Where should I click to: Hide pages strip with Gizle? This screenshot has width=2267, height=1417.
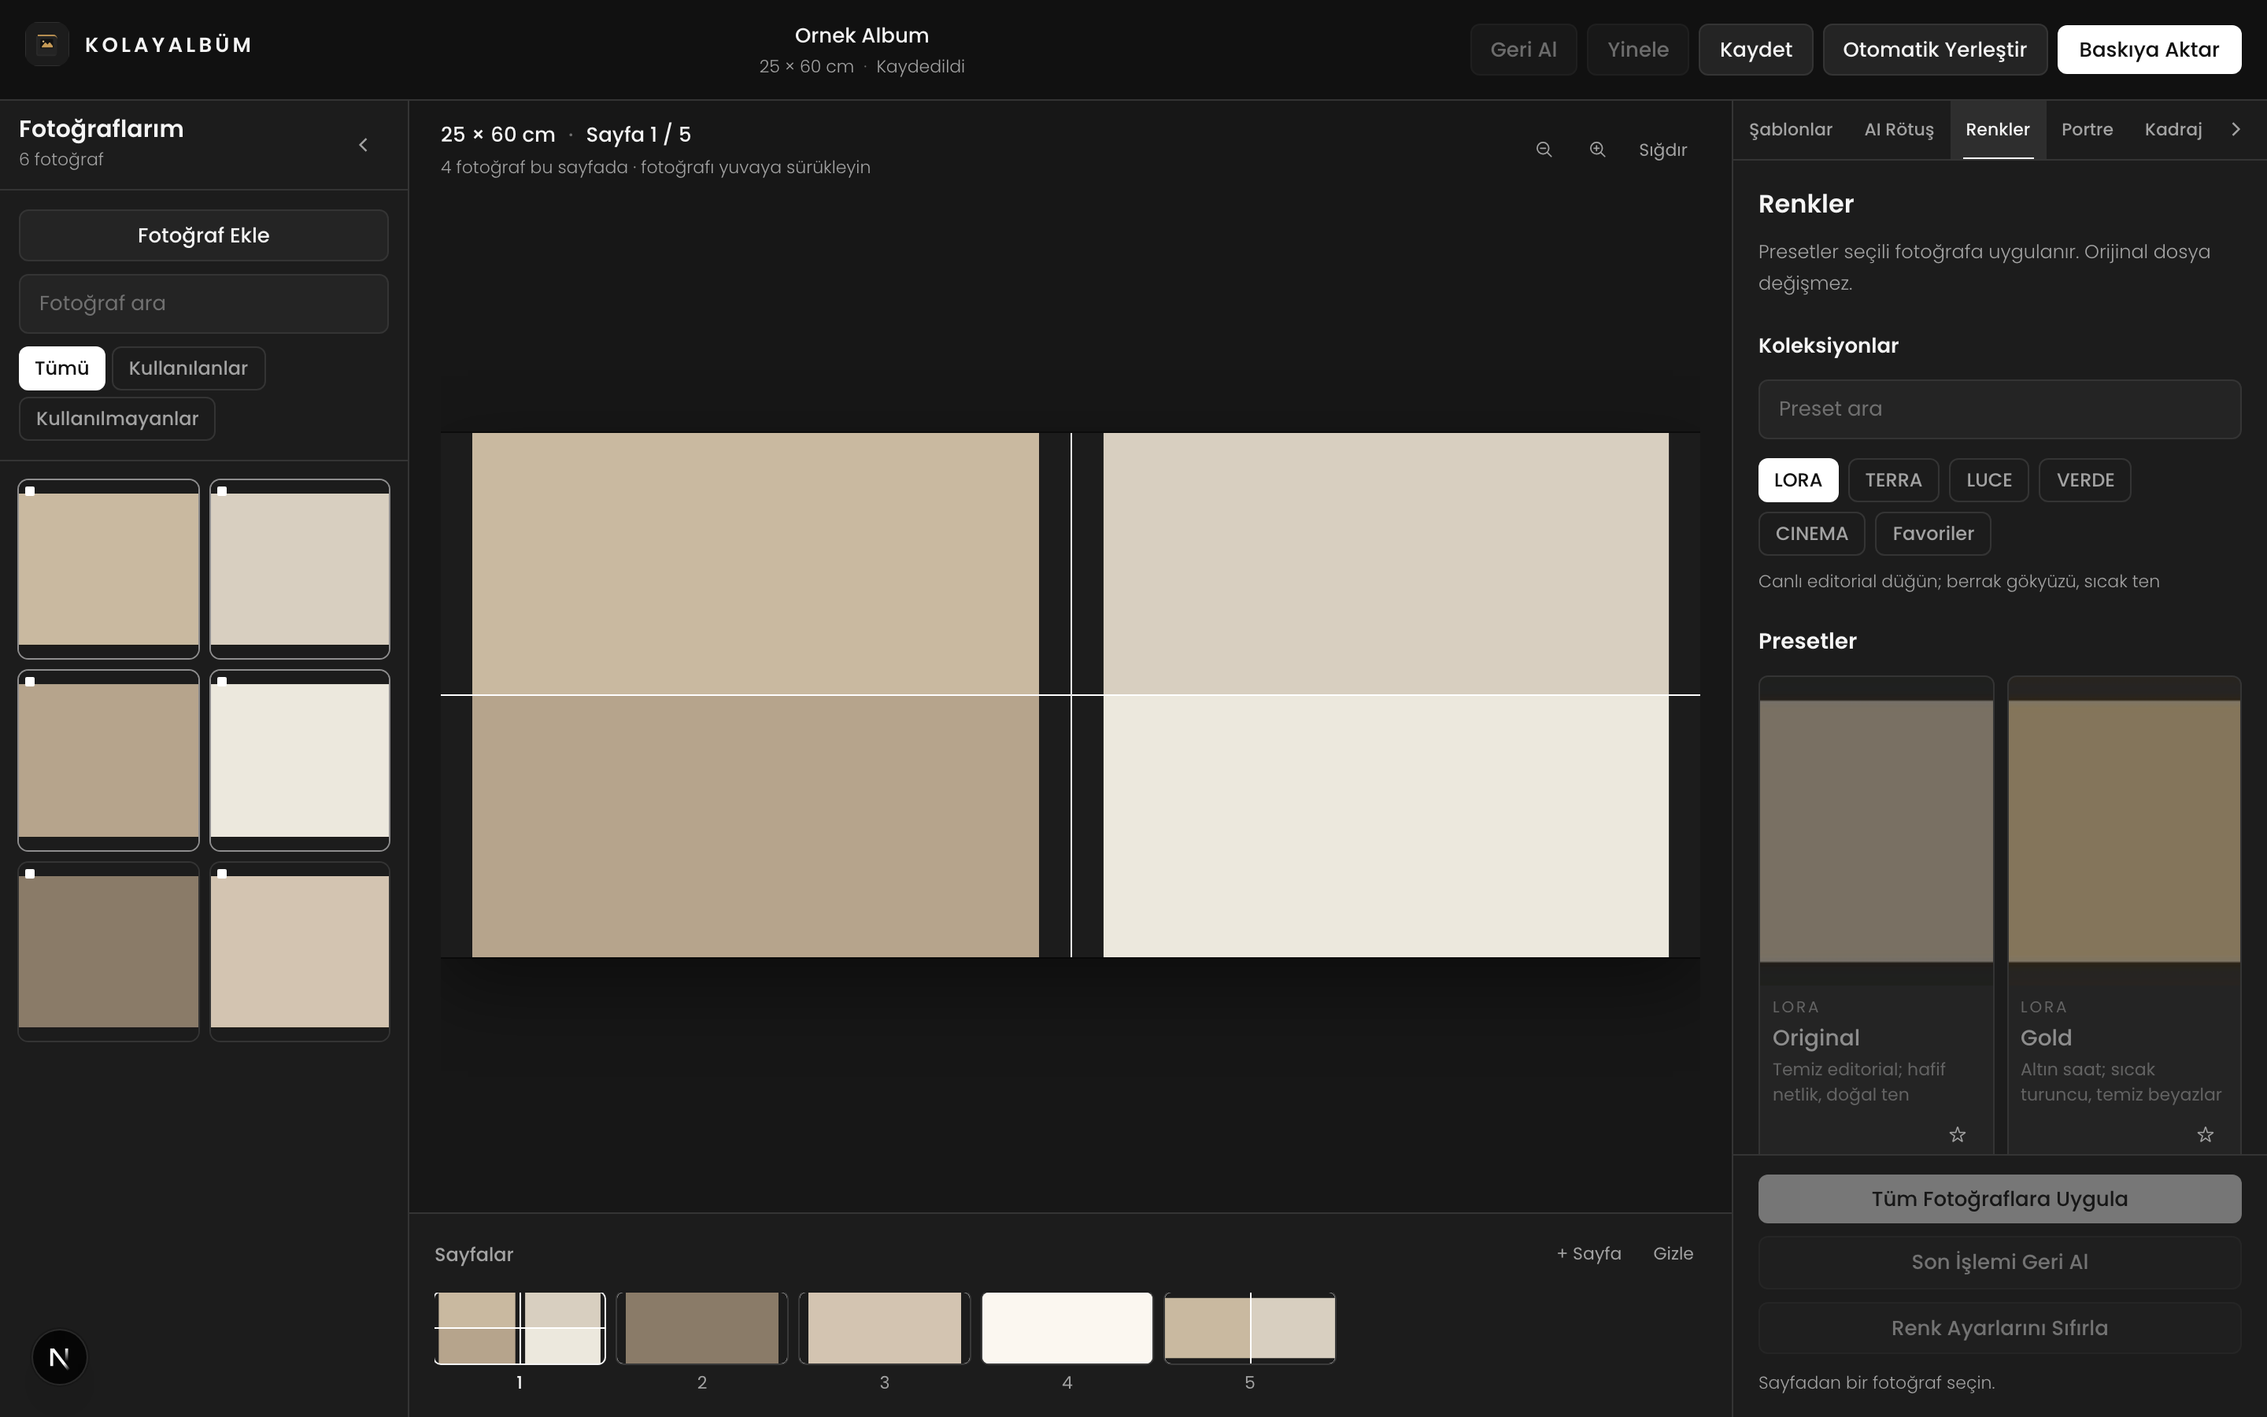click(1673, 1253)
